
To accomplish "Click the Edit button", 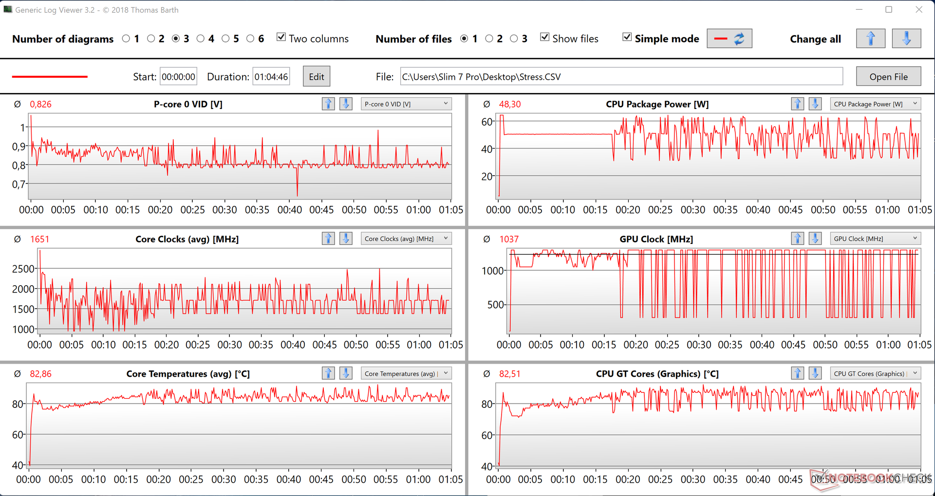I will coord(316,76).
